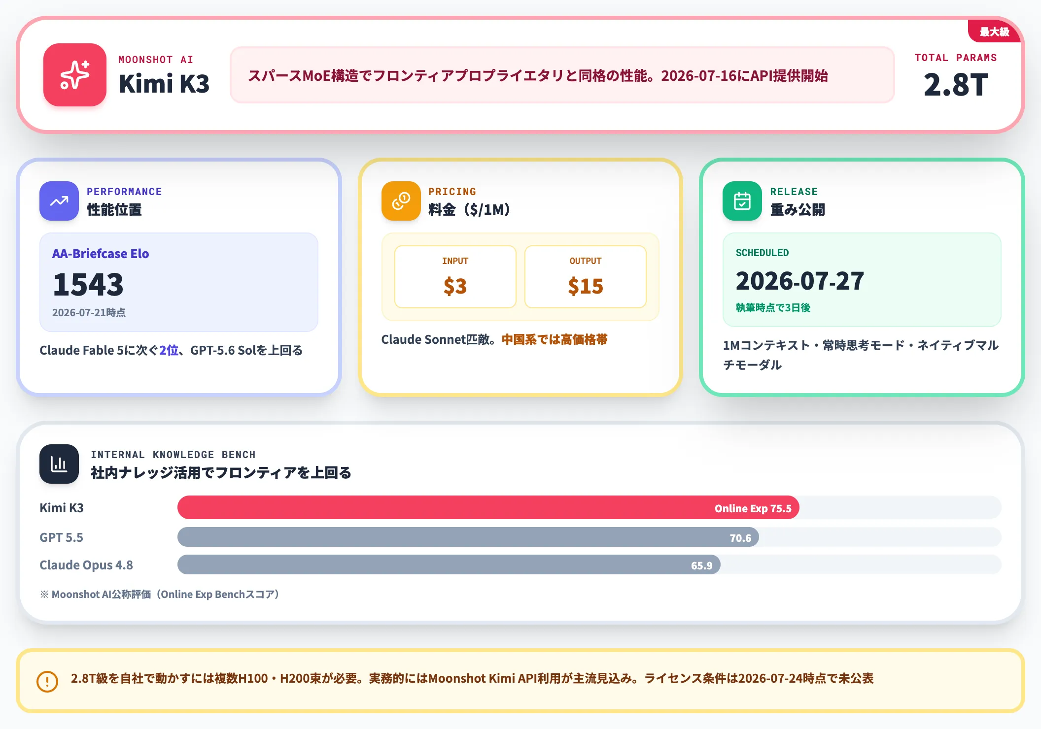Click the SCHEDULED label
This screenshot has height=729, width=1041.
click(x=762, y=253)
